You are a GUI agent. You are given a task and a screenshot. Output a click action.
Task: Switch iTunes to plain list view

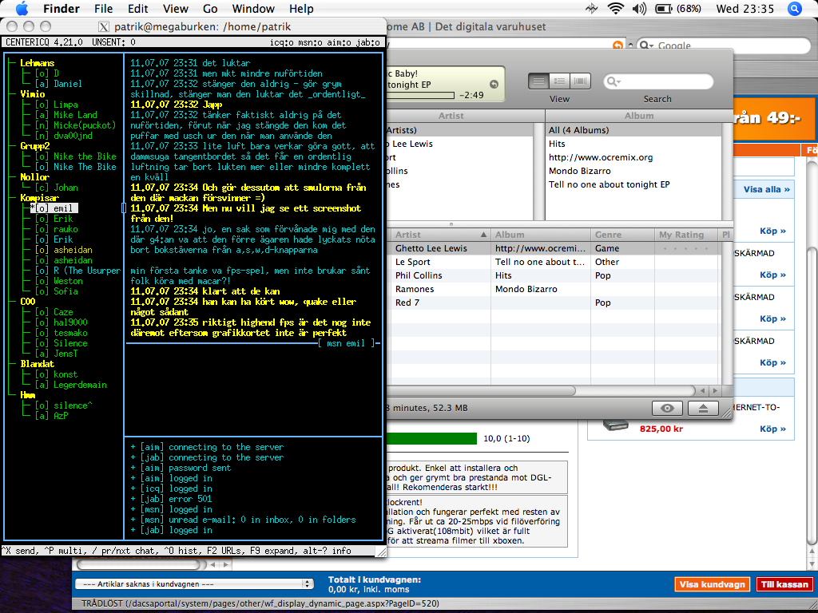pos(539,81)
